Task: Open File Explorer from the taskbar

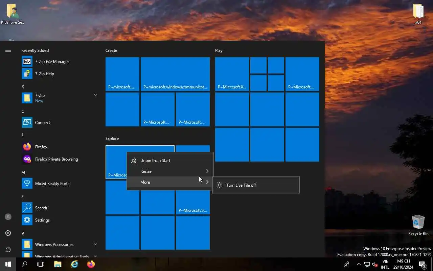Action: (x=58, y=264)
